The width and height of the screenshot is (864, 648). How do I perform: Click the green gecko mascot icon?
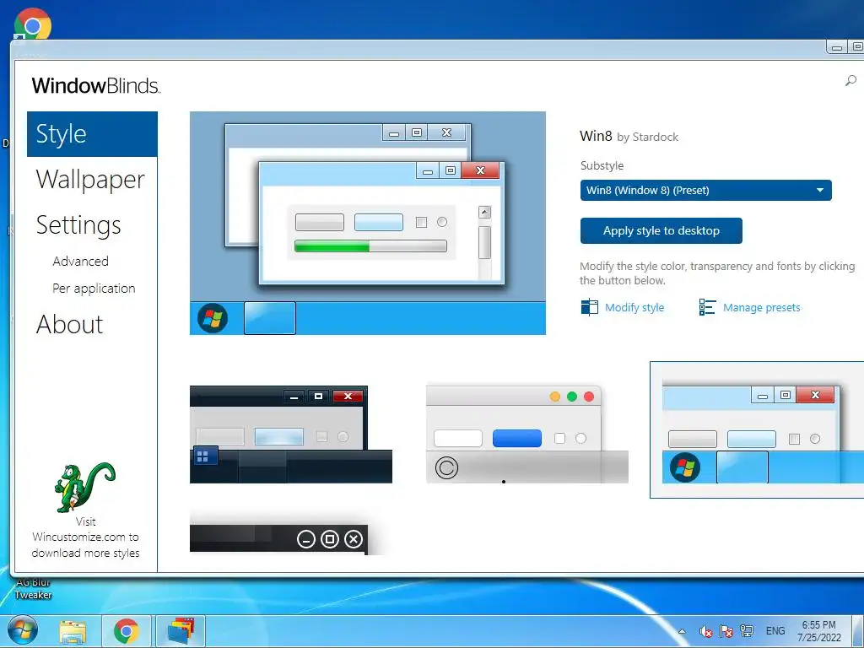click(x=85, y=487)
